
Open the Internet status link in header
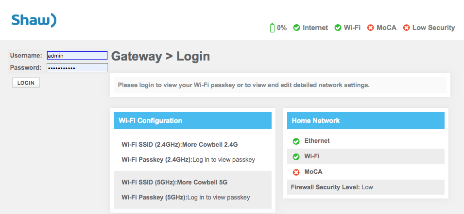pos(315,28)
